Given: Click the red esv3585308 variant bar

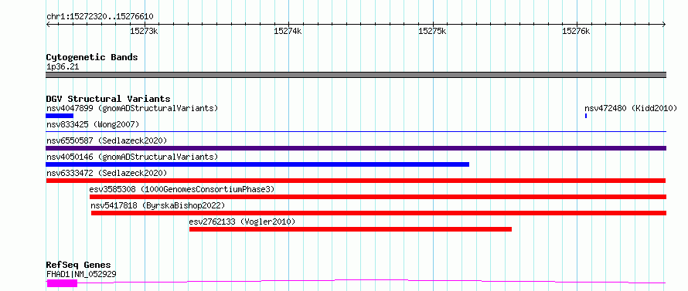Looking at the screenshot, I should click(378, 197).
